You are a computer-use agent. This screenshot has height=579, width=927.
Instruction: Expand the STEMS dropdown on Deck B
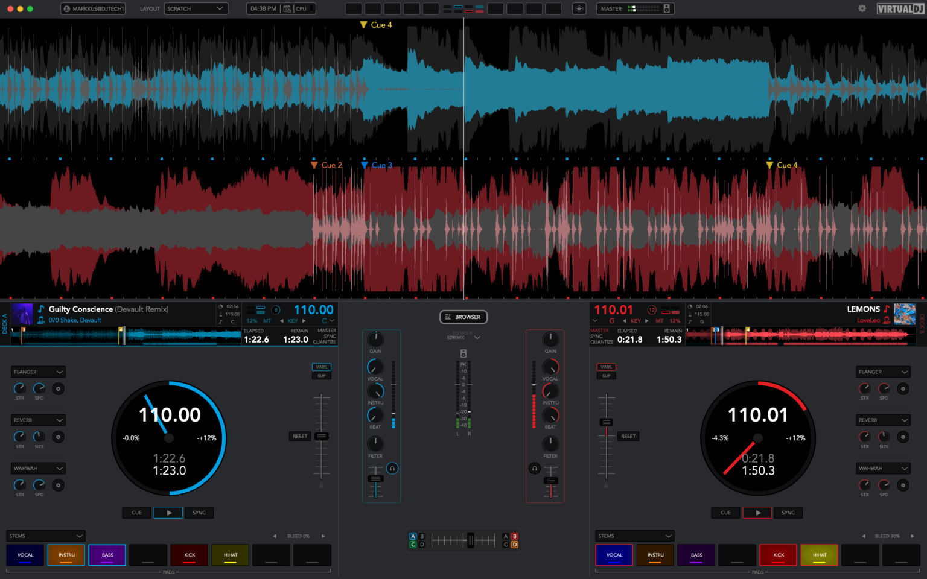point(634,536)
